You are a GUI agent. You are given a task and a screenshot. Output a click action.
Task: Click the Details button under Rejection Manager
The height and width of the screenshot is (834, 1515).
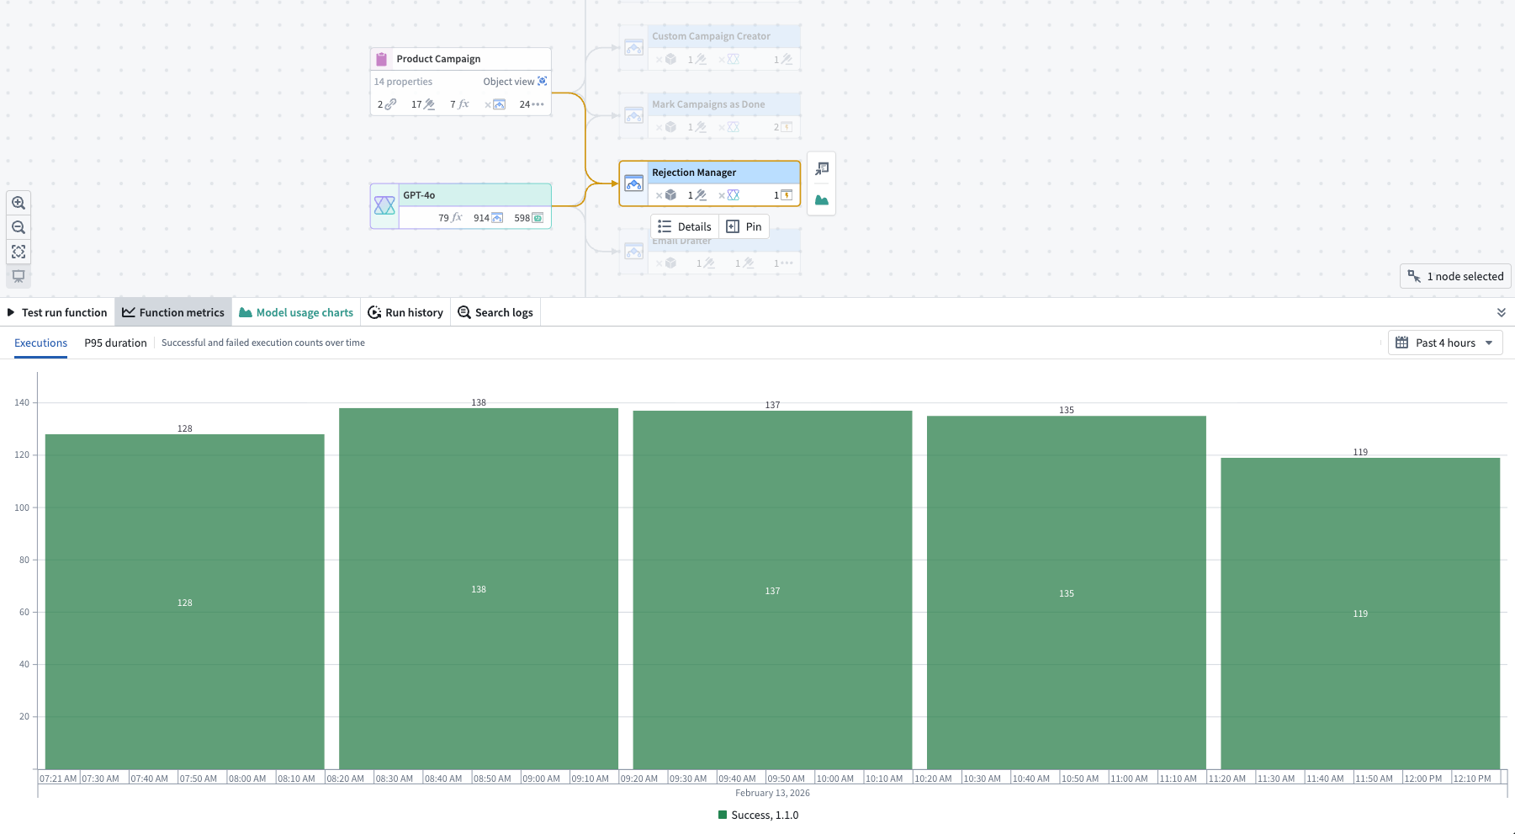[683, 226]
